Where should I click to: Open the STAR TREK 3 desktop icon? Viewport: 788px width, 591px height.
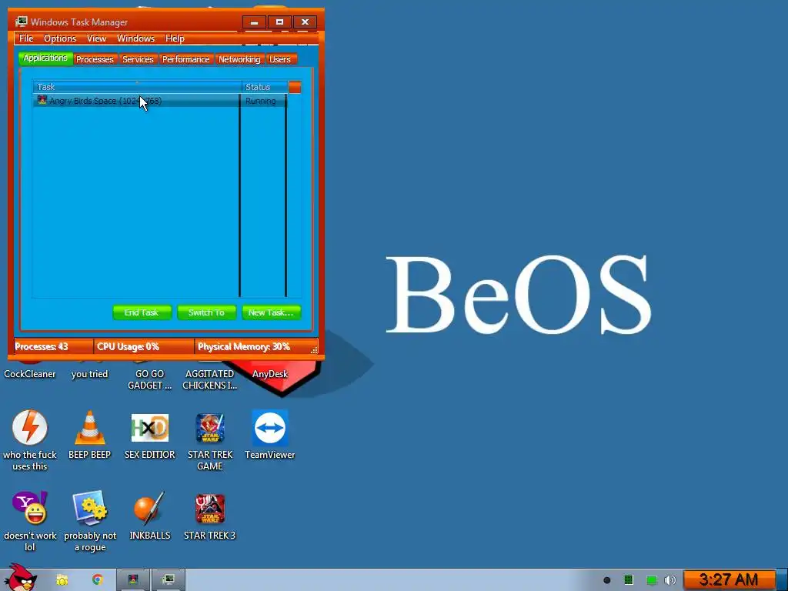pyautogui.click(x=209, y=508)
